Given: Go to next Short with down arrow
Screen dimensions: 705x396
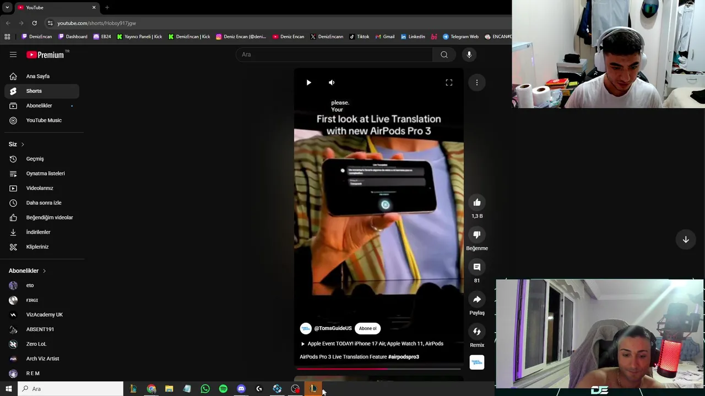Looking at the screenshot, I should (686, 240).
